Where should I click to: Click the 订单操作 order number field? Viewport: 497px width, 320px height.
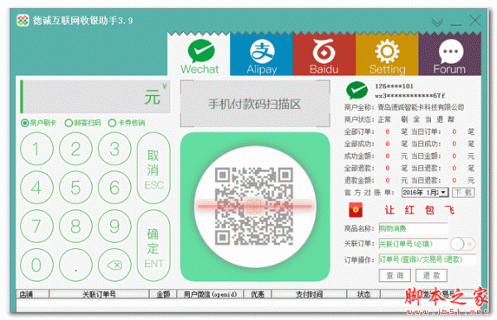[427, 260]
